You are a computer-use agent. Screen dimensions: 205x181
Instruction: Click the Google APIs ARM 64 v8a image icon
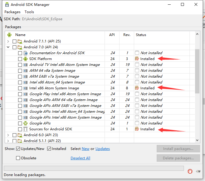pyautogui.click(x=25, y=100)
